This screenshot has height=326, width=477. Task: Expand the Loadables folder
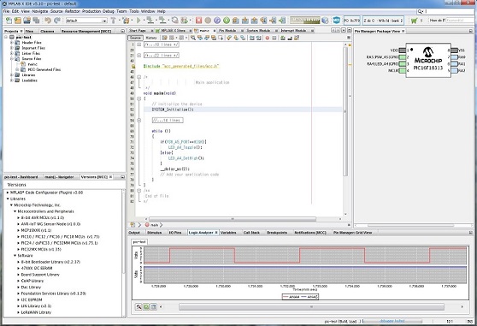tap(12, 80)
